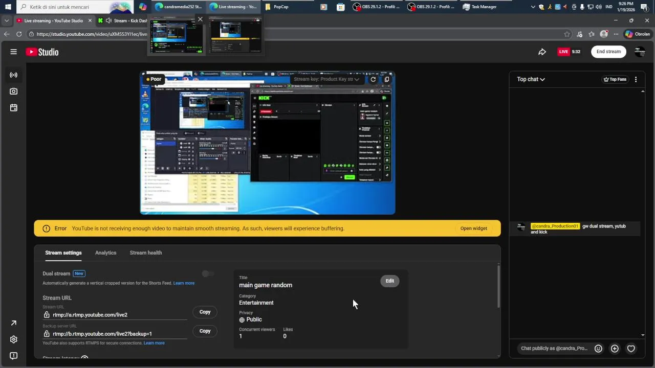The width and height of the screenshot is (655, 368).
Task: Click the error exclamation icon in banner
Action: tap(46, 228)
